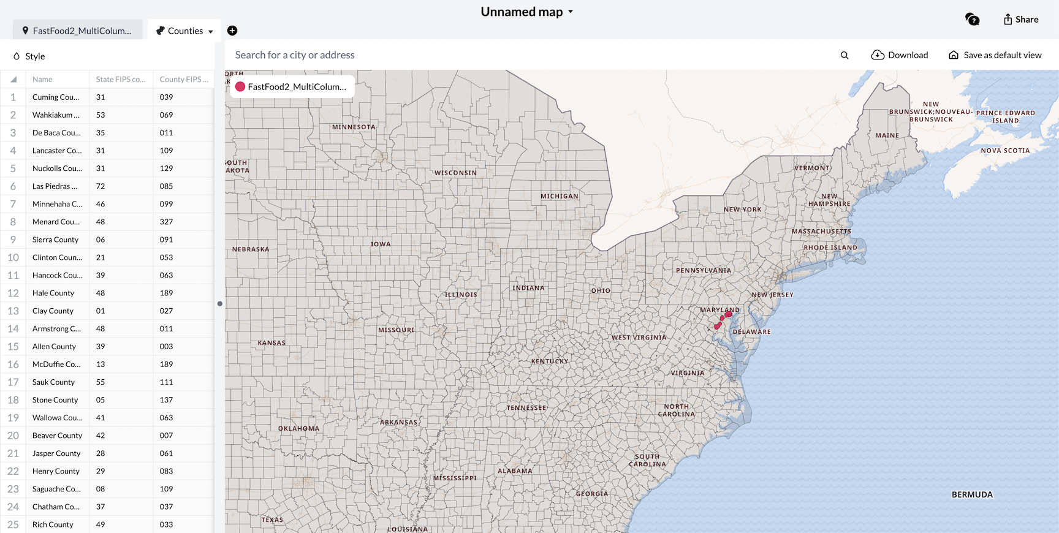Click the State FIPS code column header

(x=120, y=80)
